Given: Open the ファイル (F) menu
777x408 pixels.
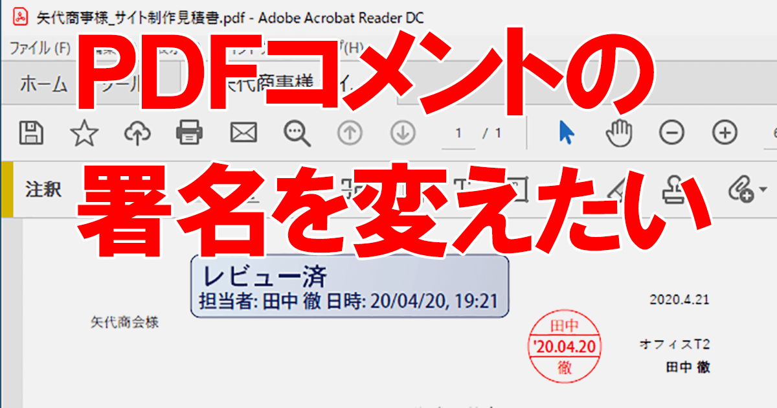Looking at the screenshot, I should tap(40, 47).
